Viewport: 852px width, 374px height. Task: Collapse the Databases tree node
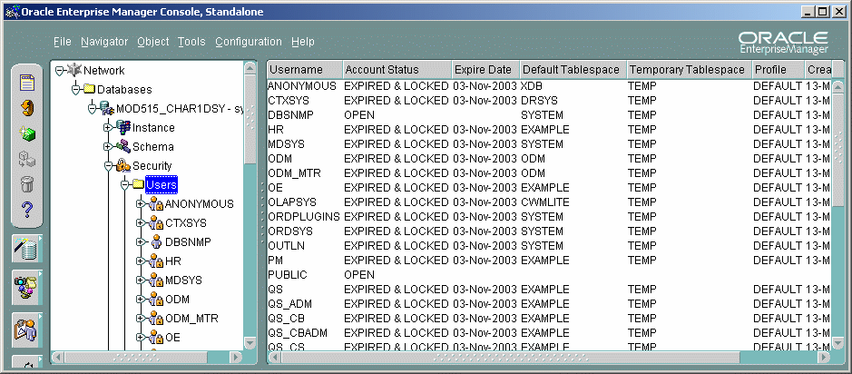coord(75,90)
